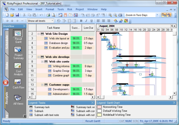Collapse the Web Site Design summary task
Viewport: 179px width, 125px height.
click(x=38, y=34)
